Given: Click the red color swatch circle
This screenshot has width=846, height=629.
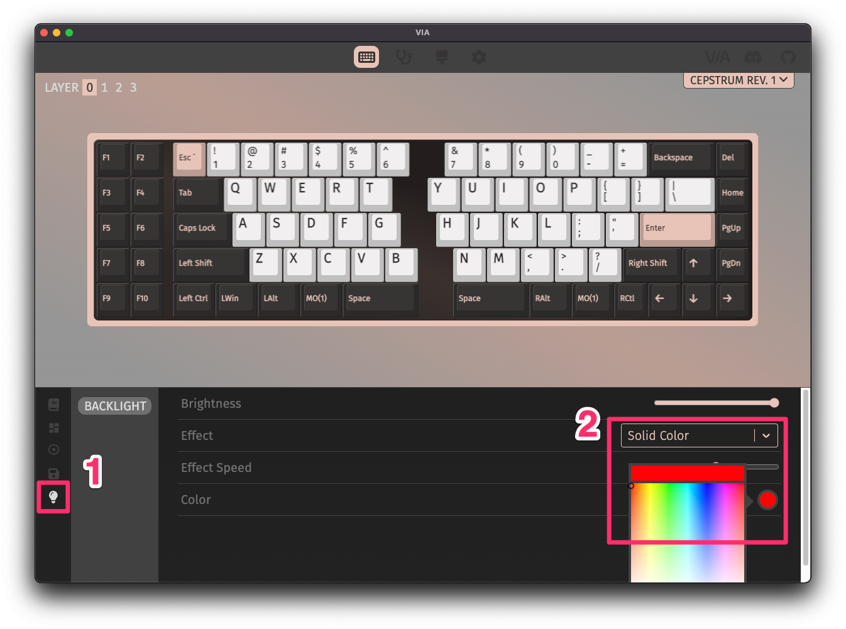Looking at the screenshot, I should (767, 500).
